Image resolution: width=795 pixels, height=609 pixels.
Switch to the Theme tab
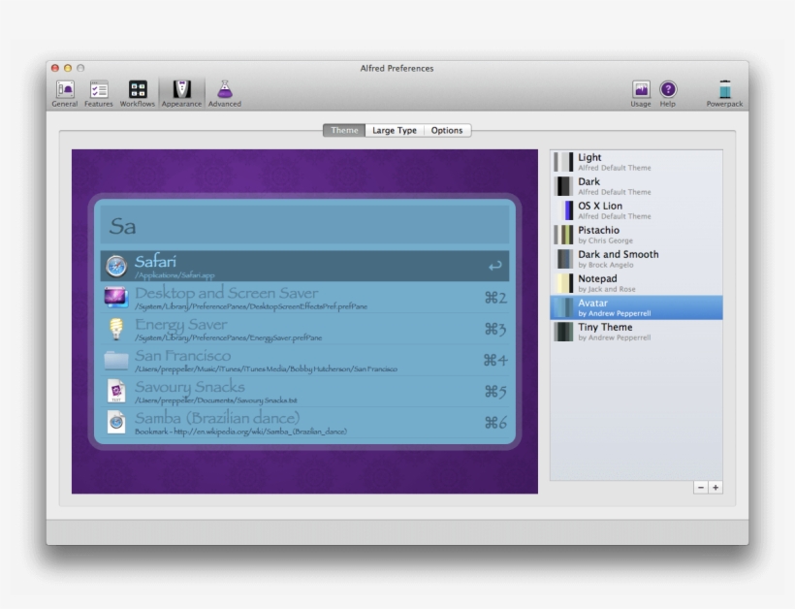pos(344,130)
